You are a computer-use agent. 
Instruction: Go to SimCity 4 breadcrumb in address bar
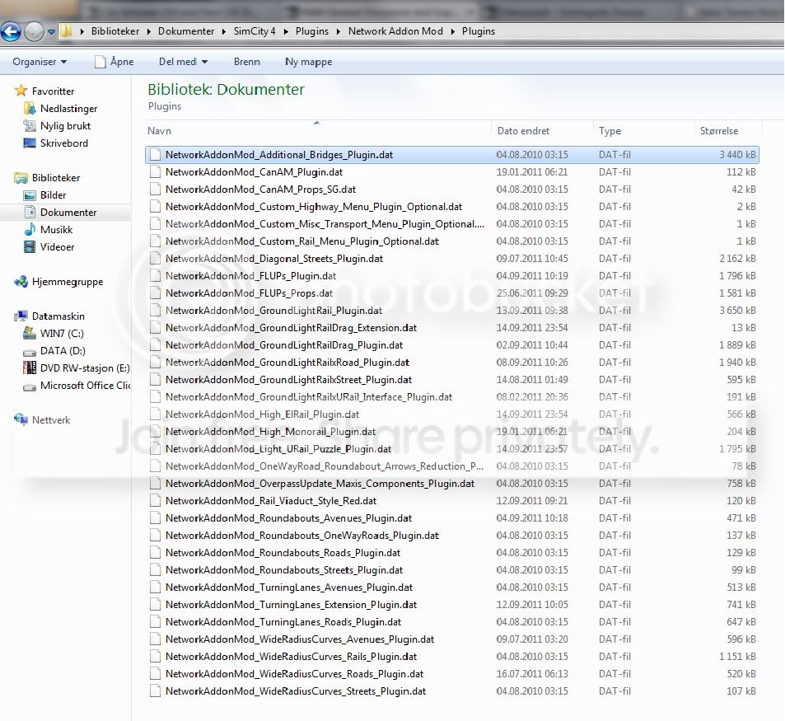pos(255,31)
